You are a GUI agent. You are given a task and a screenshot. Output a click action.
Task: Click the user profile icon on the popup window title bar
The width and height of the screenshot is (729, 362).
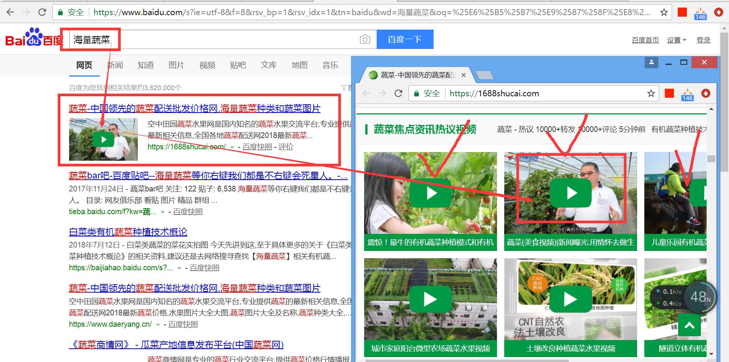tap(651, 63)
